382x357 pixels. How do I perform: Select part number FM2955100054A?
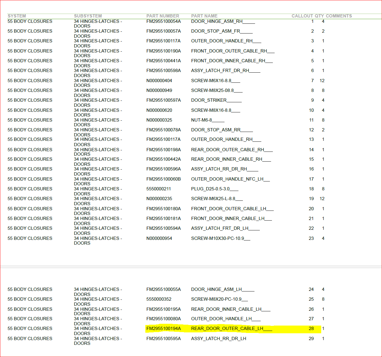(x=163, y=21)
